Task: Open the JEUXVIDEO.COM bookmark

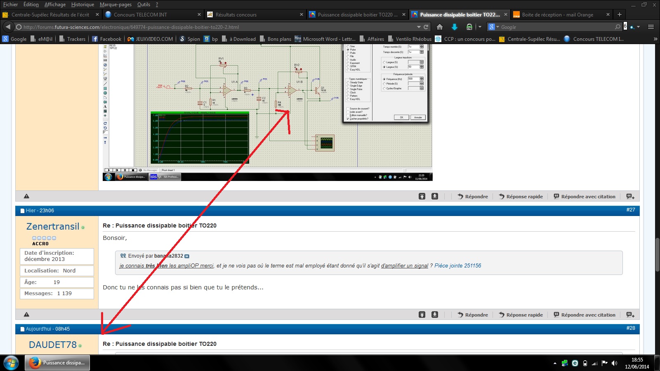Action: coord(150,39)
